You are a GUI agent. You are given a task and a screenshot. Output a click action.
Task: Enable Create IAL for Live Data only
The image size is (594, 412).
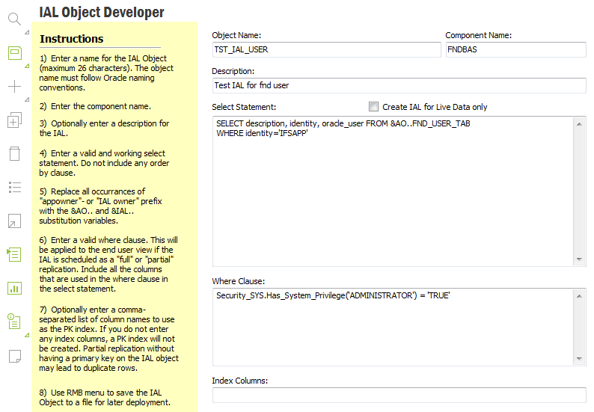(x=374, y=107)
